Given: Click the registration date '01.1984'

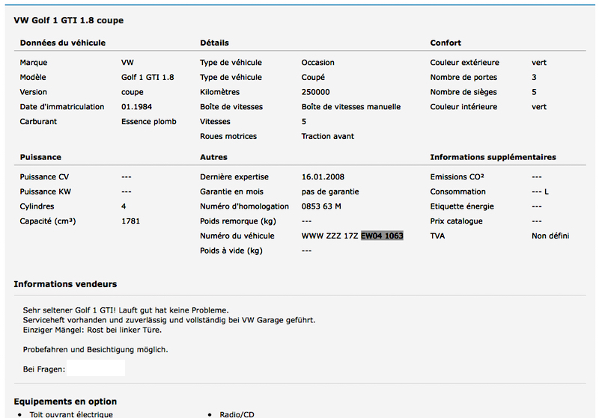Looking at the screenshot, I should point(136,107).
